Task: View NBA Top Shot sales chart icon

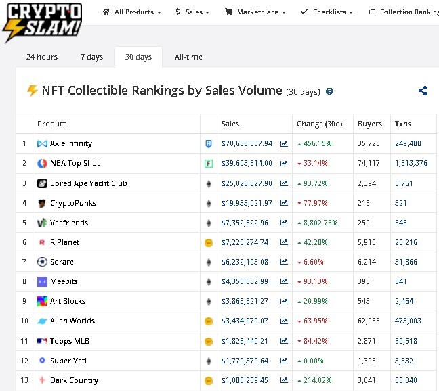Action: click(x=284, y=163)
